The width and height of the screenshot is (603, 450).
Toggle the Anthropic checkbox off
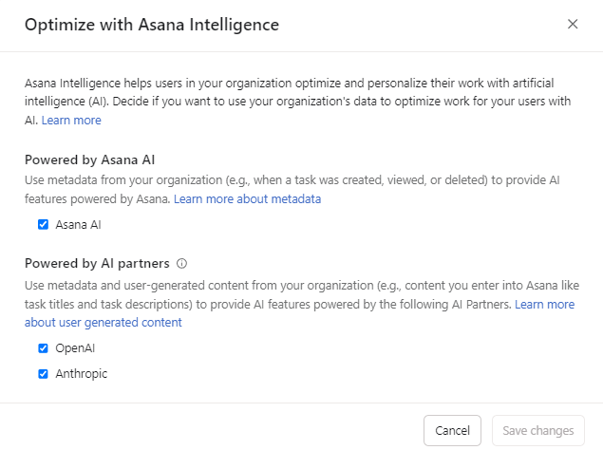43,374
